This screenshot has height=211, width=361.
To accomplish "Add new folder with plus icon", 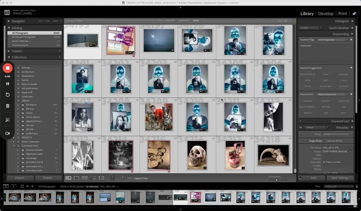I will coord(59,51).
